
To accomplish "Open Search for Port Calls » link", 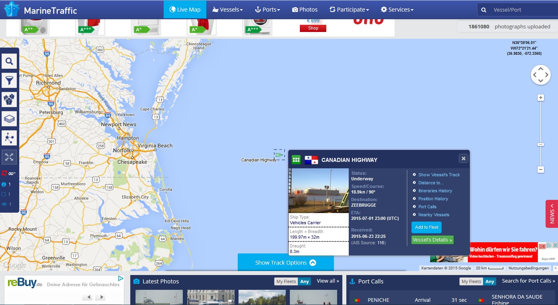I will click(x=528, y=281).
